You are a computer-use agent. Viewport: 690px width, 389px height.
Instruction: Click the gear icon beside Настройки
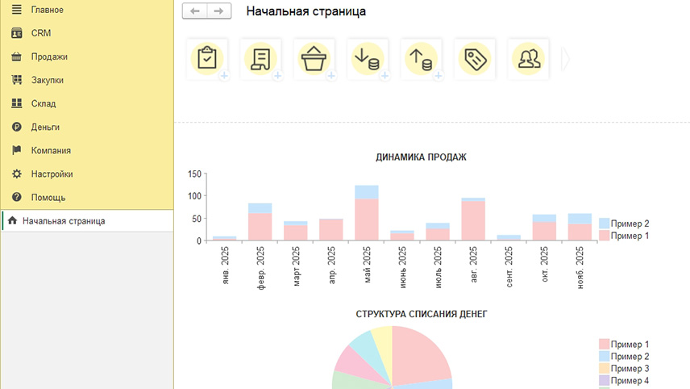point(17,174)
